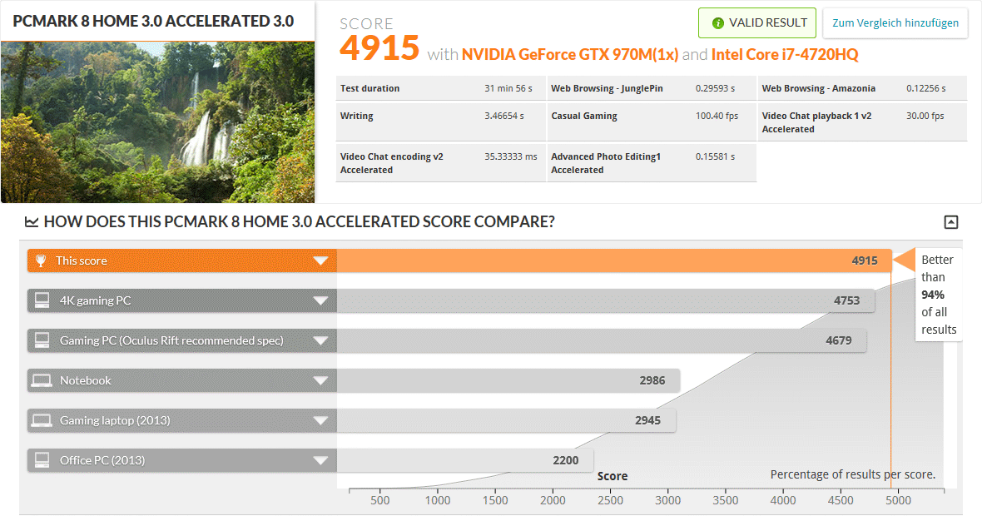Click the Gaming laptop 2945 score bar
Screen dimensions: 982x516
(506, 421)
